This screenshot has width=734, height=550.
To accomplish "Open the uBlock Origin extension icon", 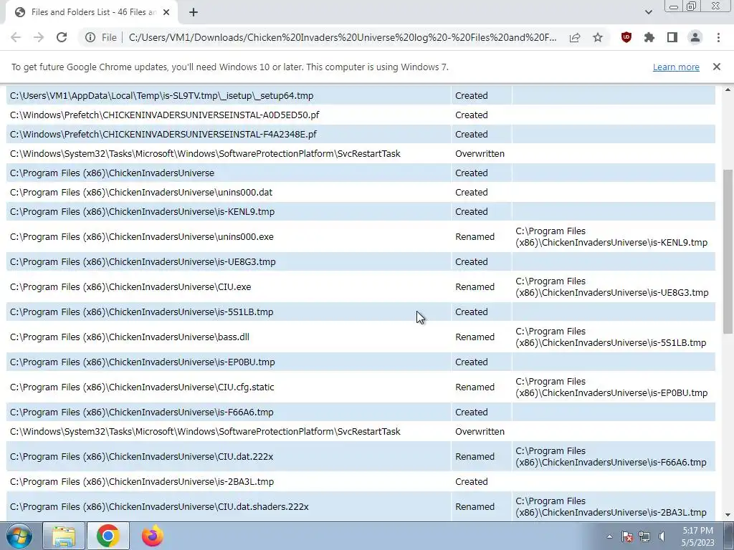I will [x=626, y=37].
